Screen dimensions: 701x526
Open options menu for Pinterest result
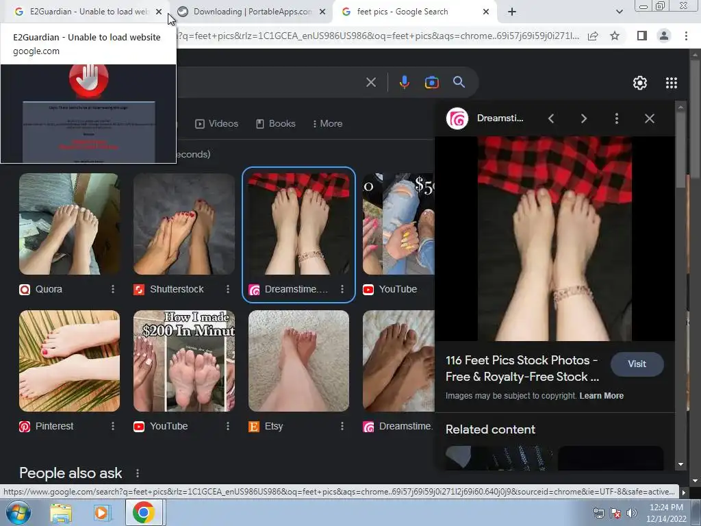tap(113, 426)
